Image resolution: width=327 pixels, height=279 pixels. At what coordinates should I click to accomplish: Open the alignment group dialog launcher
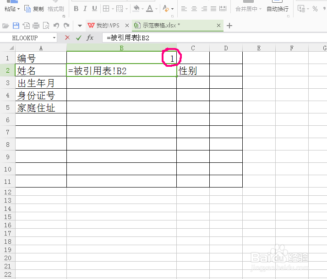[x=288, y=16]
